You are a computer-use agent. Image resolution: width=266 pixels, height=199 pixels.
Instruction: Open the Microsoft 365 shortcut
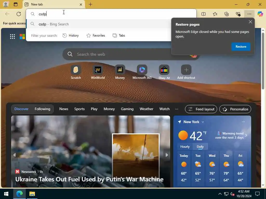(x=142, y=72)
